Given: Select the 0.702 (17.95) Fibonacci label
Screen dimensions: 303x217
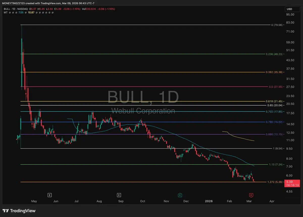Looking at the screenshot, I should pyautogui.click(x=274, y=112).
